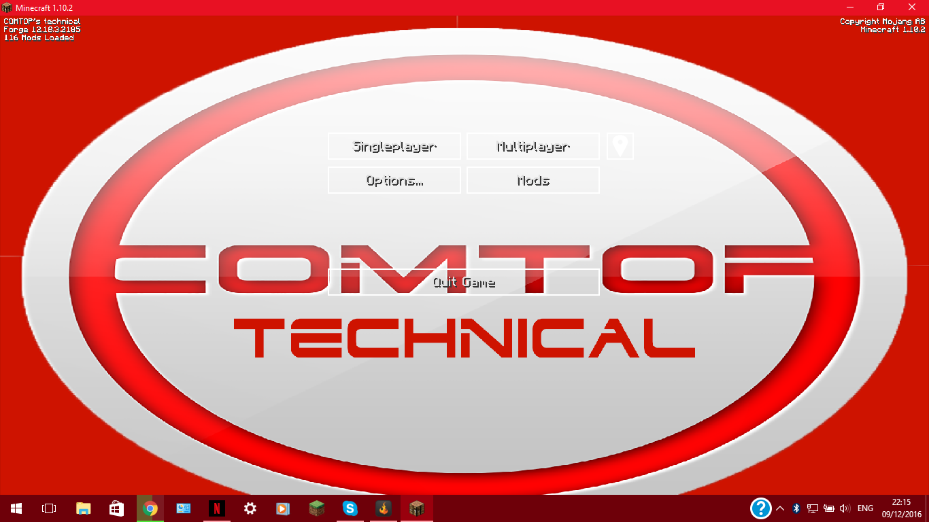Open the volume speaker tray icon
The width and height of the screenshot is (929, 522).
[x=845, y=508]
